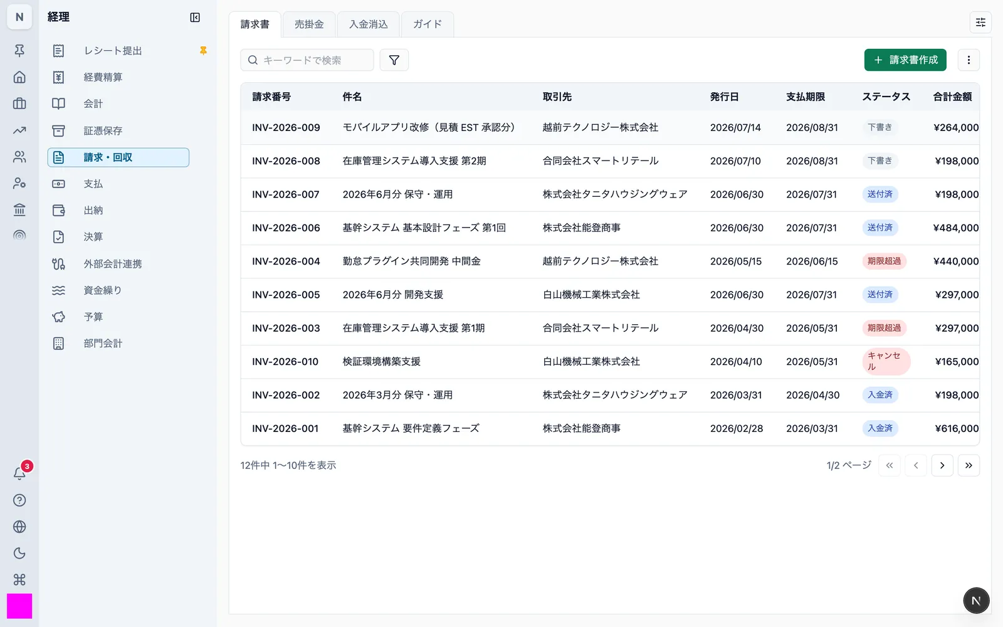Go to home icon in left rail
The width and height of the screenshot is (1003, 627).
19,77
